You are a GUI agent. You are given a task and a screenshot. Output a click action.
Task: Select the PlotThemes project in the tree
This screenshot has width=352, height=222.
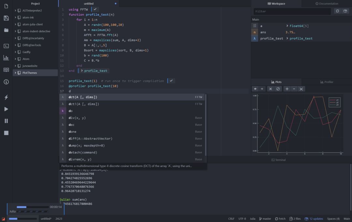[35, 73]
